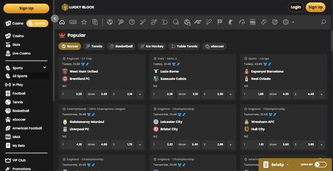
Task: Open the Wrexham AFC team name
Action: [263, 122]
